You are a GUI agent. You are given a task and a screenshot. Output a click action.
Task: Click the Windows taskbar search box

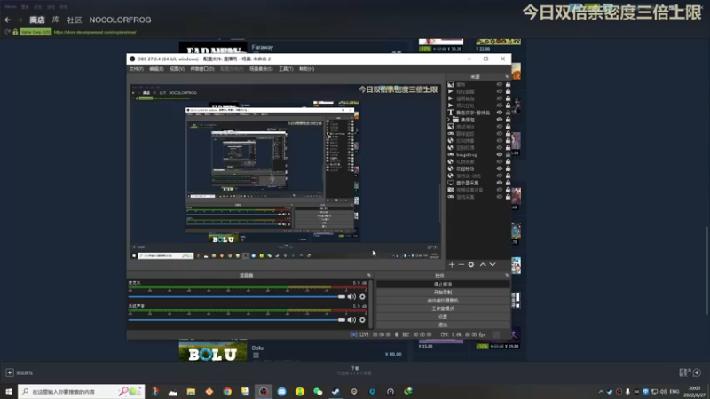[81, 392]
